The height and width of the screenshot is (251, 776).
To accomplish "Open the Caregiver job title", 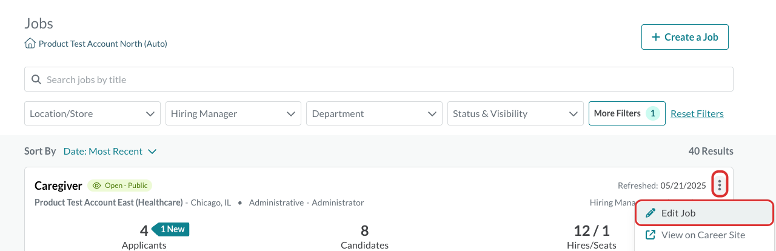I will pyautogui.click(x=58, y=186).
